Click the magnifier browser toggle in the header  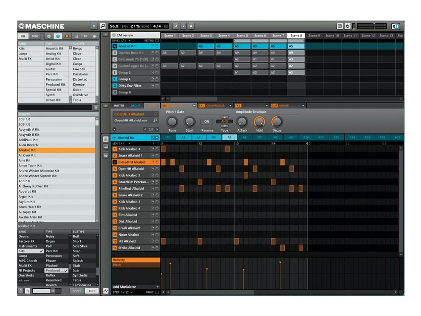103,26
